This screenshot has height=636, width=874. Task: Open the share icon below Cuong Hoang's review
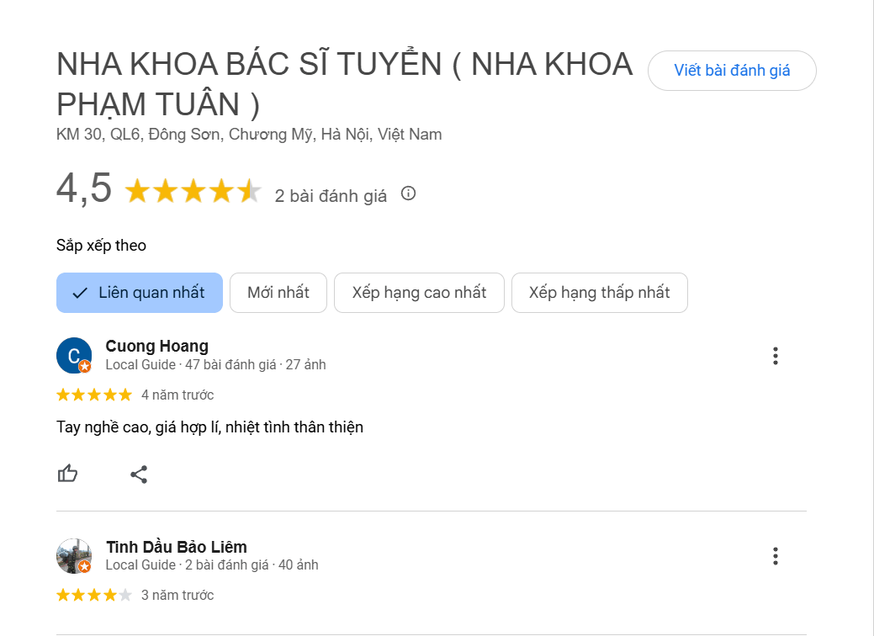(139, 474)
